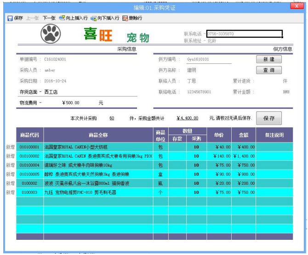Click remark cell of row 010100002

click(x=274, y=156)
